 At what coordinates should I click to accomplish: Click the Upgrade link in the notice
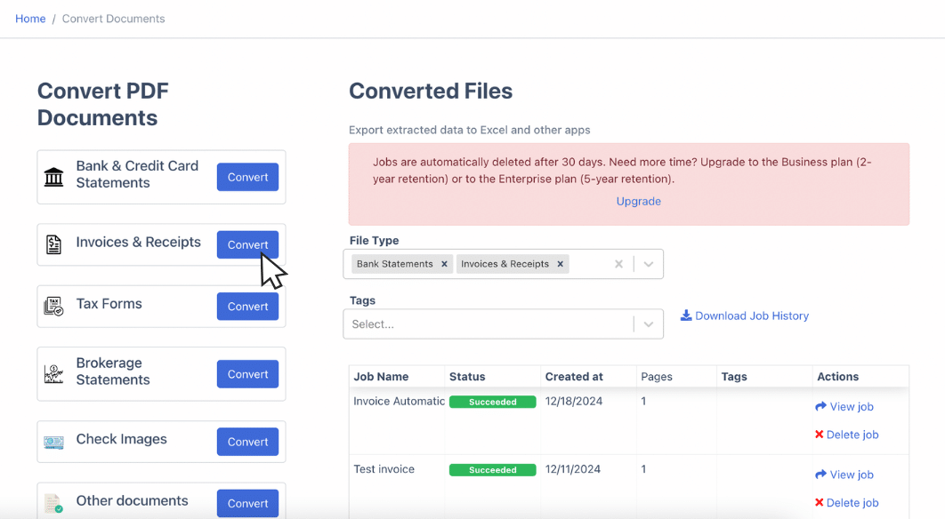pyautogui.click(x=638, y=201)
